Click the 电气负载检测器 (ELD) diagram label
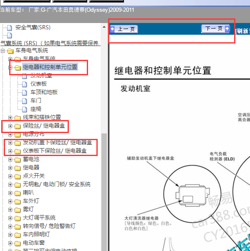250x251 pixels. 222,156
